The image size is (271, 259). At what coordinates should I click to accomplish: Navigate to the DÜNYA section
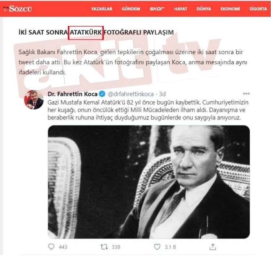pos(203,9)
